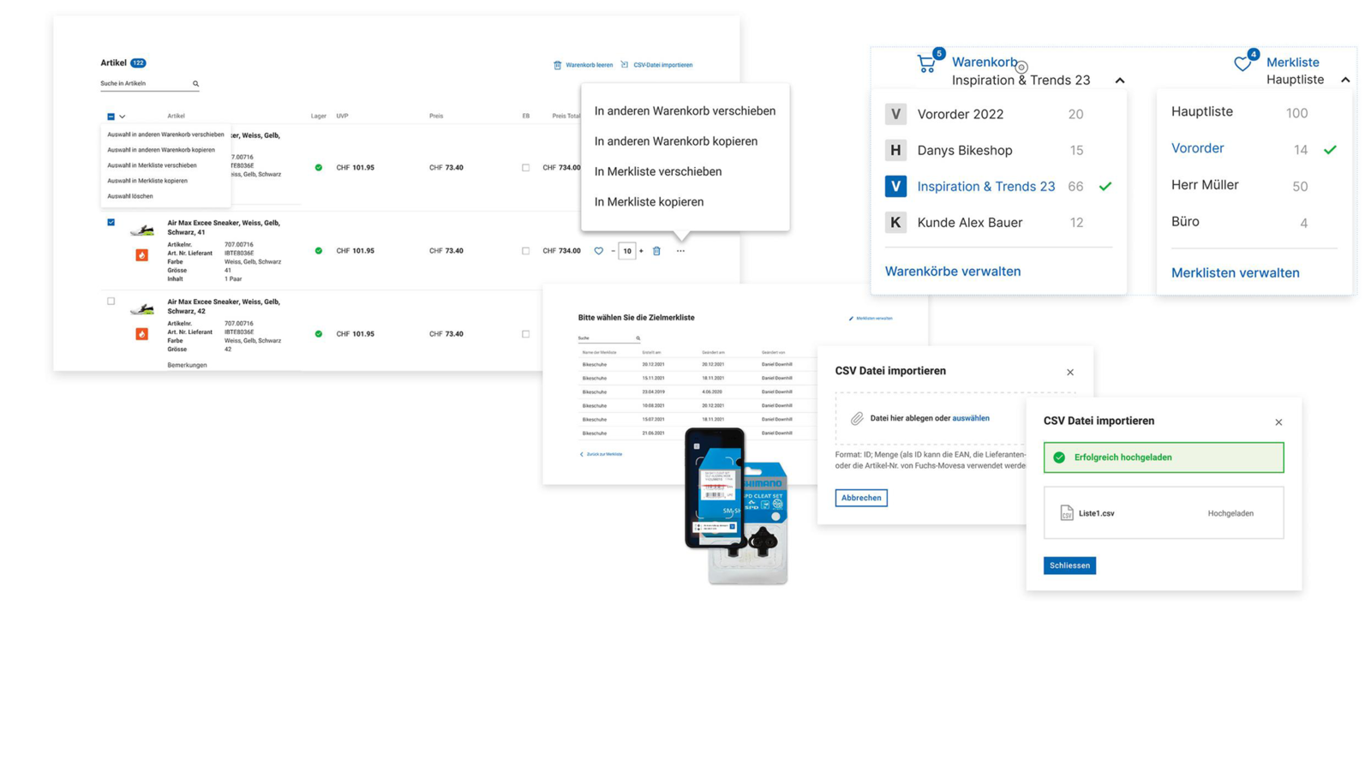Click the search magnifier in Suche in Artikeln
The image size is (1371, 771).
click(195, 84)
